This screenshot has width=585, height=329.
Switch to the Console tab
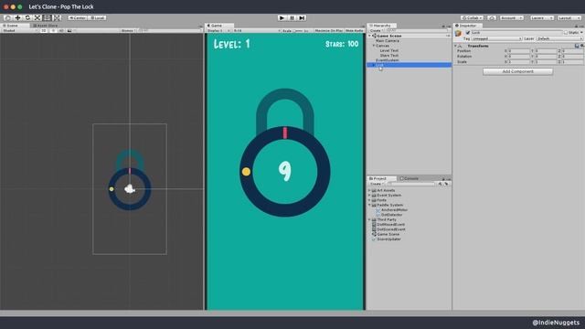tap(409, 178)
